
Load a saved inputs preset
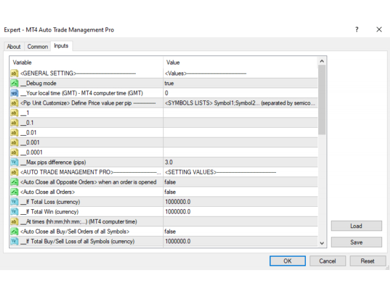coord(356,226)
